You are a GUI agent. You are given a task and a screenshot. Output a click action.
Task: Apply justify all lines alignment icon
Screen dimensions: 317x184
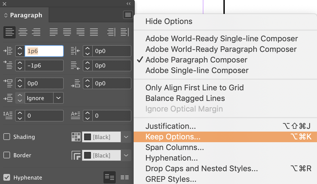point(94,32)
